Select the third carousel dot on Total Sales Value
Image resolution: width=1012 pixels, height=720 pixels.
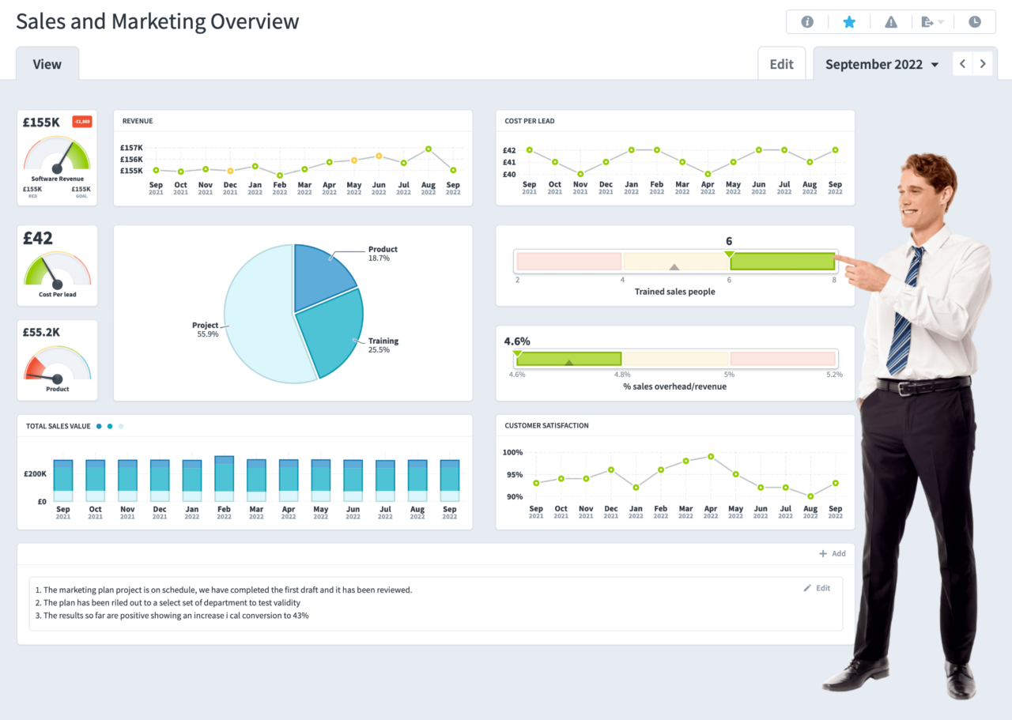(120, 426)
